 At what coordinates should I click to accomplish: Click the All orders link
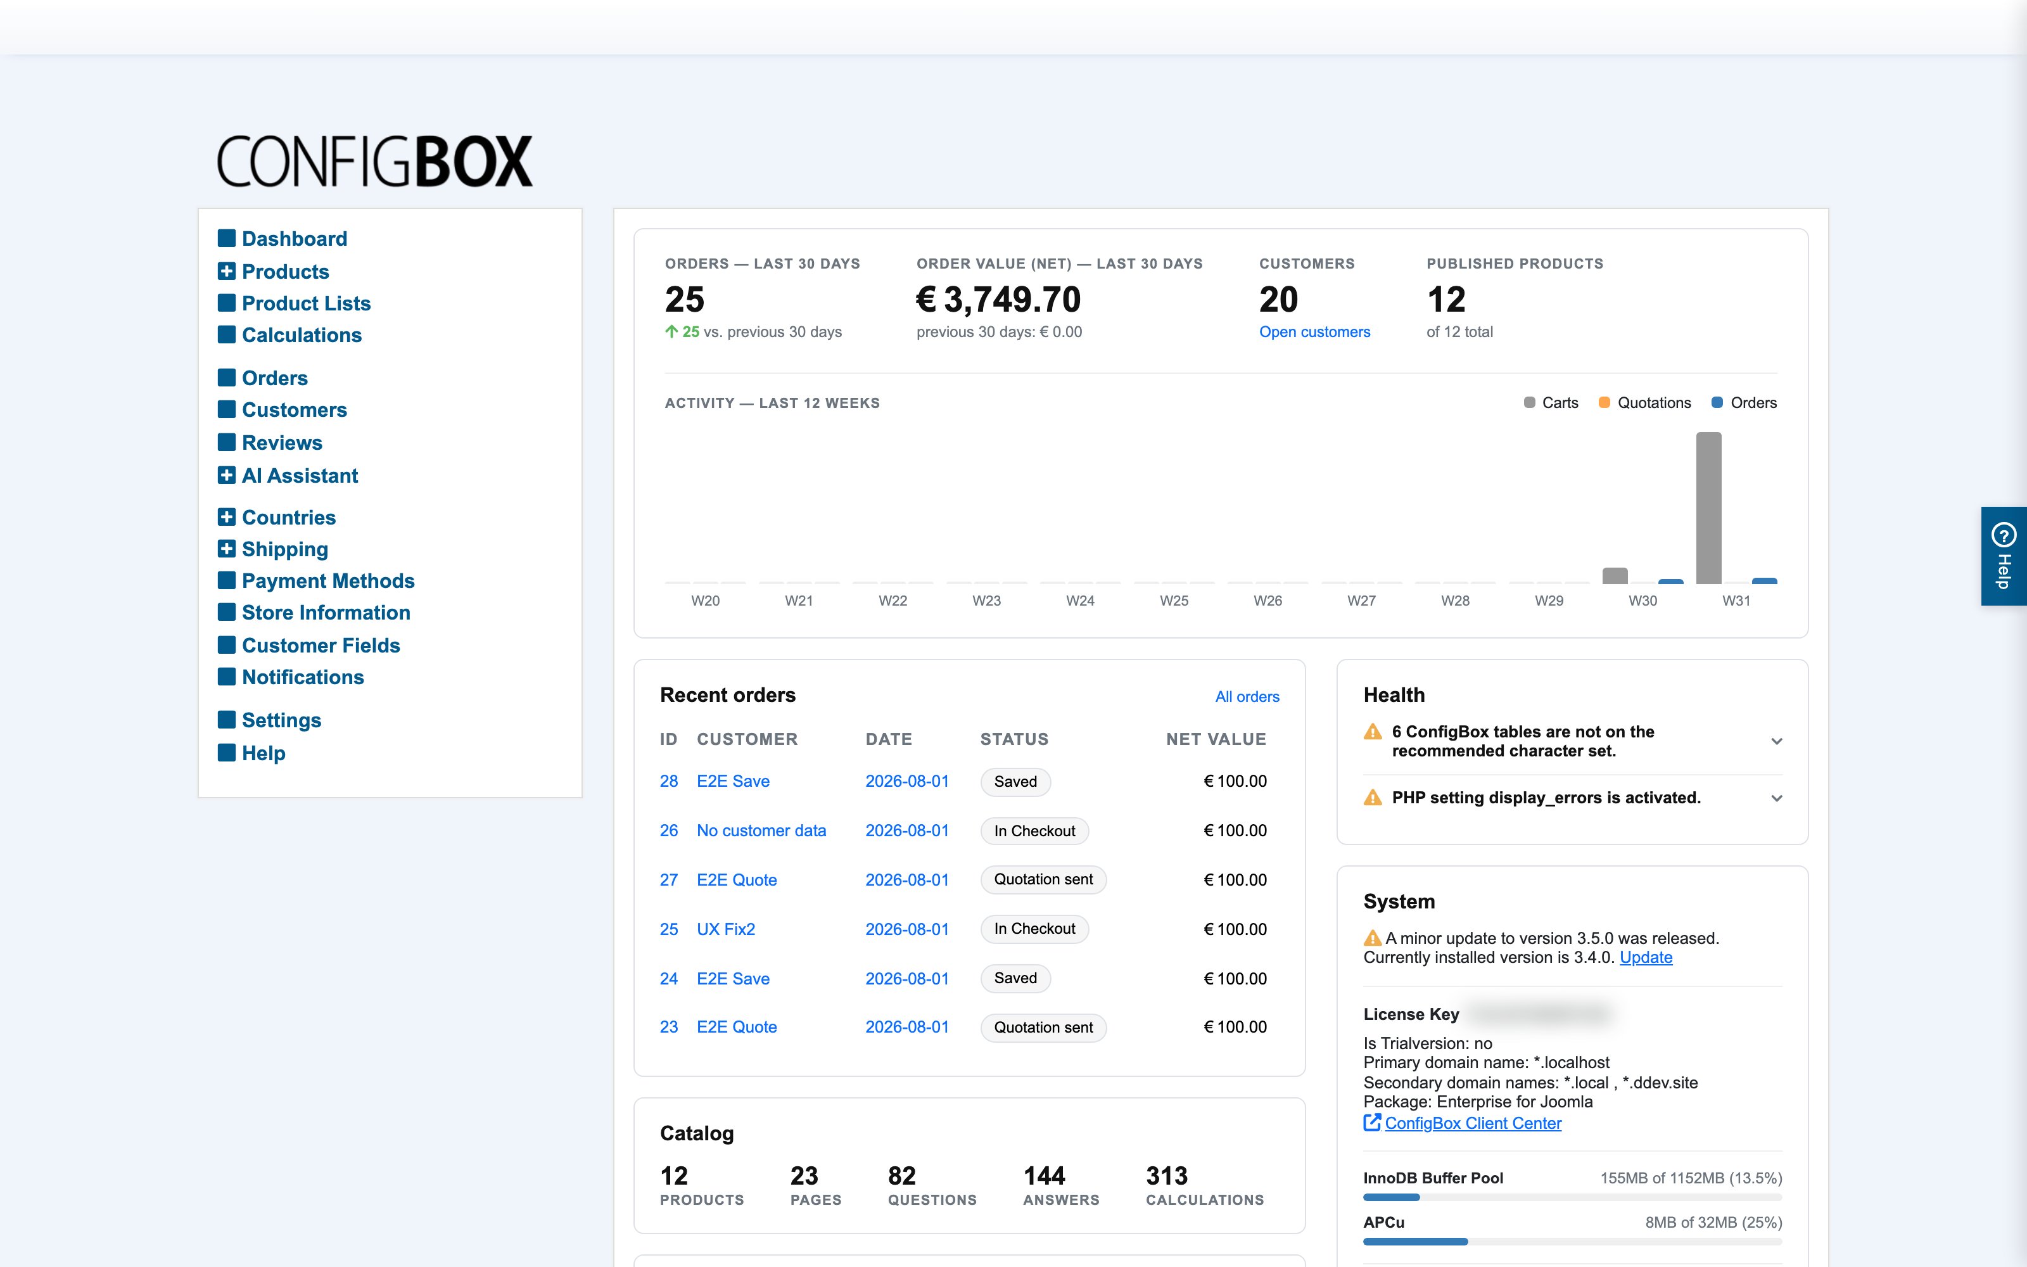coord(1247,696)
